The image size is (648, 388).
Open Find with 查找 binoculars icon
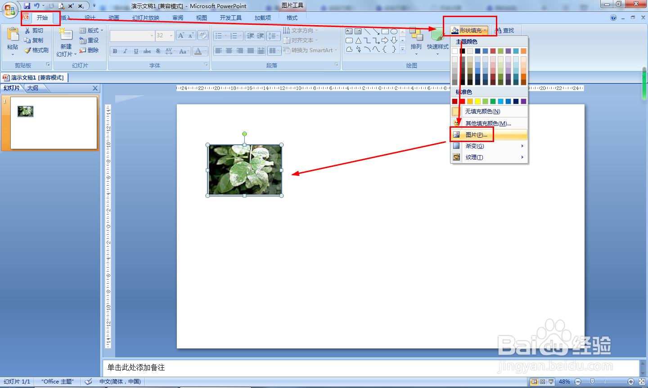(x=504, y=31)
